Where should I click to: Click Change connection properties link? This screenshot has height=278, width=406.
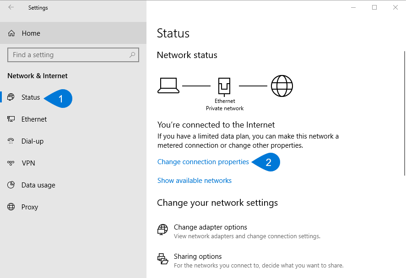pyautogui.click(x=203, y=162)
